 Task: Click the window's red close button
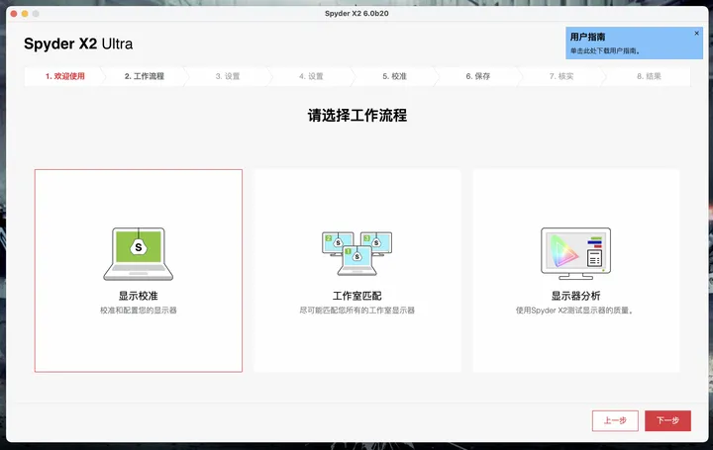14,14
